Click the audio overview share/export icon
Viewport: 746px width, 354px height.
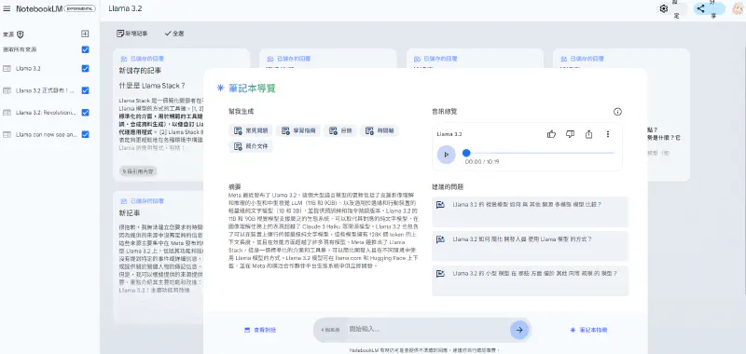pos(588,134)
